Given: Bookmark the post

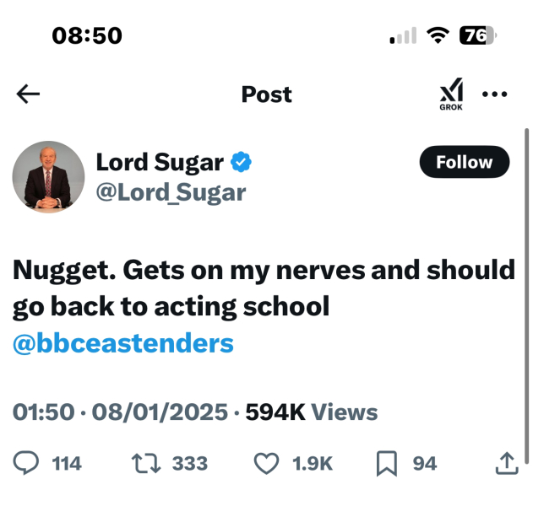Looking at the screenshot, I should pos(386,462).
